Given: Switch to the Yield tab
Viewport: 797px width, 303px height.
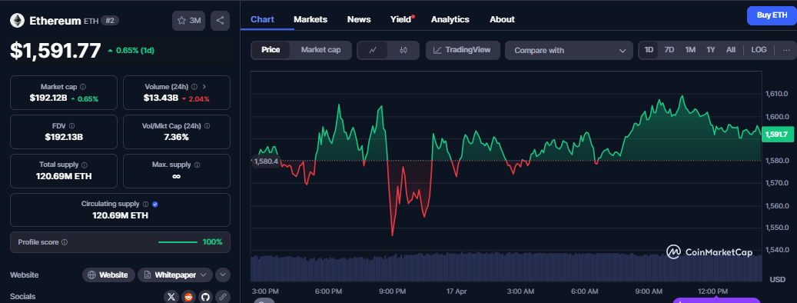Looking at the screenshot, I should click(x=401, y=19).
